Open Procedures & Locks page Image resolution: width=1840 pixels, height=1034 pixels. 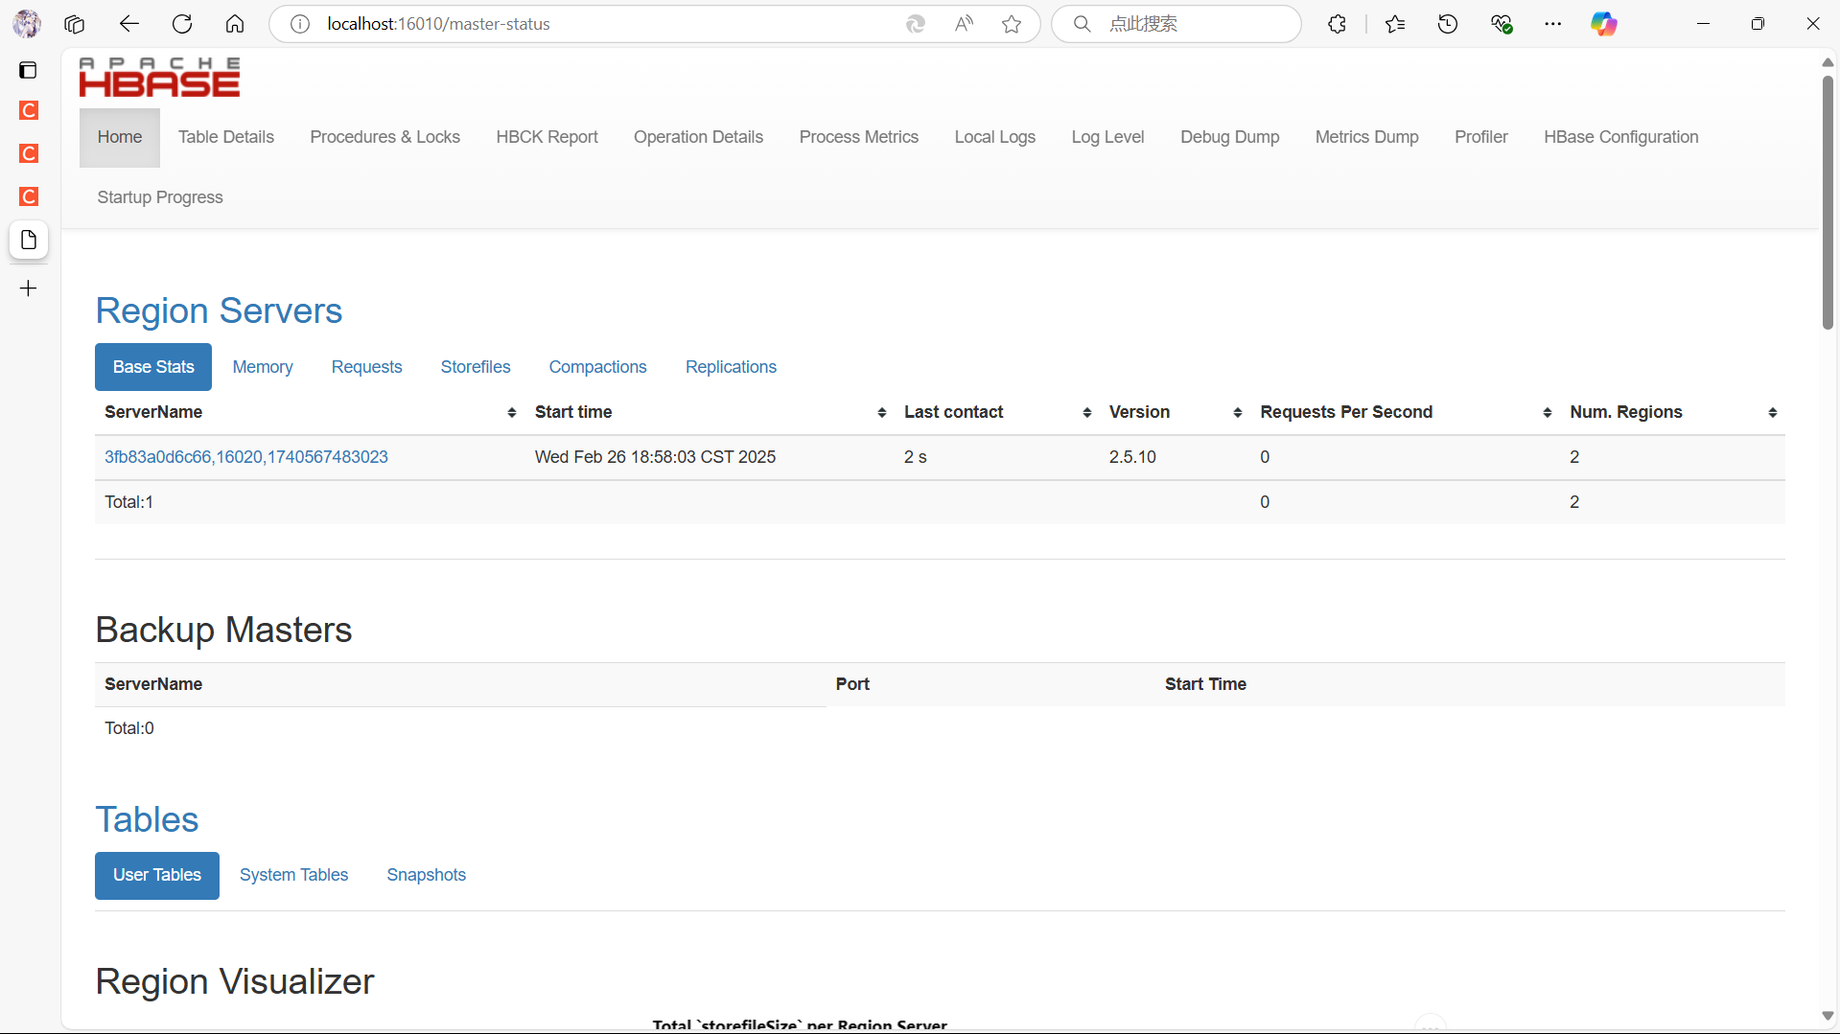[x=384, y=137]
